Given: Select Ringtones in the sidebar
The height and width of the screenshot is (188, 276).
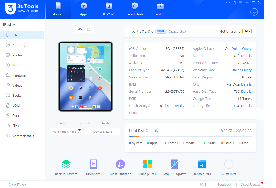Looking at the screenshot, I should click(x=19, y=75).
